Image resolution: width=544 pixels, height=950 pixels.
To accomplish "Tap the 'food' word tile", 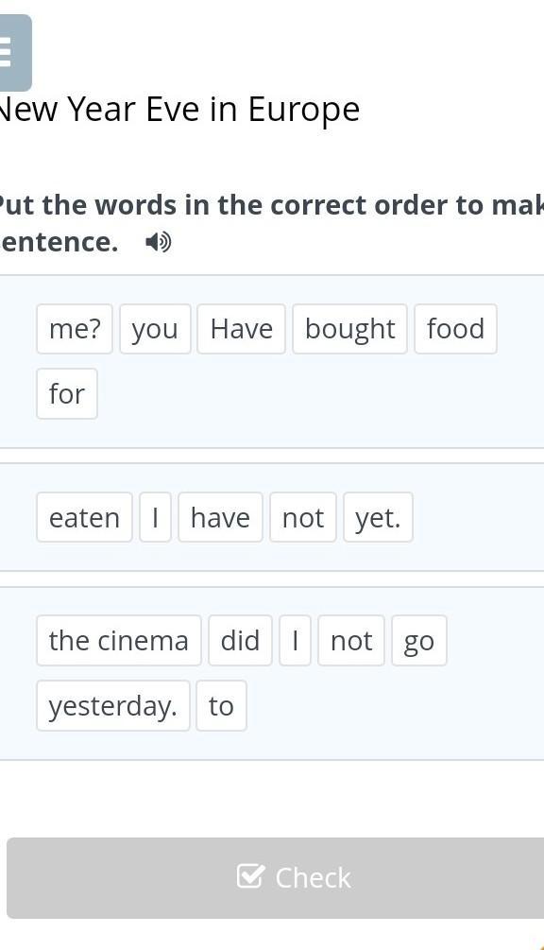I will coord(455,329).
